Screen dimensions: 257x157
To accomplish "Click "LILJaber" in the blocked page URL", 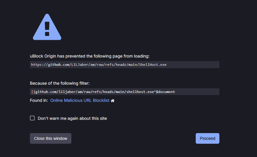I will click(80, 65).
